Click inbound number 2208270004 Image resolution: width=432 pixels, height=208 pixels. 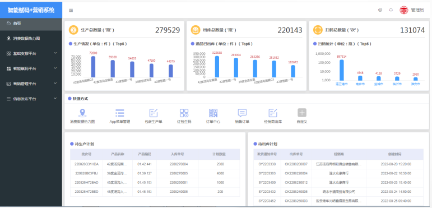tap(179, 164)
